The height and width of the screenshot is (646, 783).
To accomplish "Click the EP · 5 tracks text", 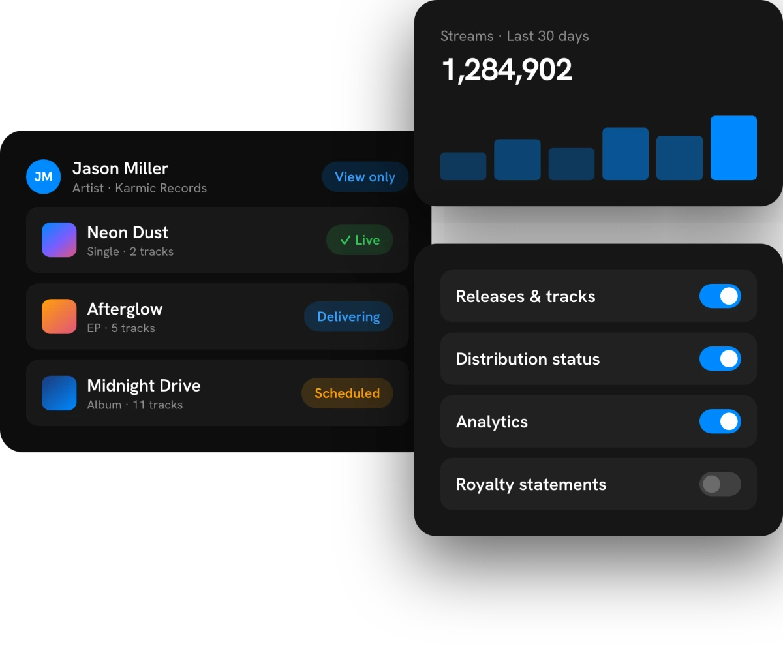I will (x=121, y=328).
